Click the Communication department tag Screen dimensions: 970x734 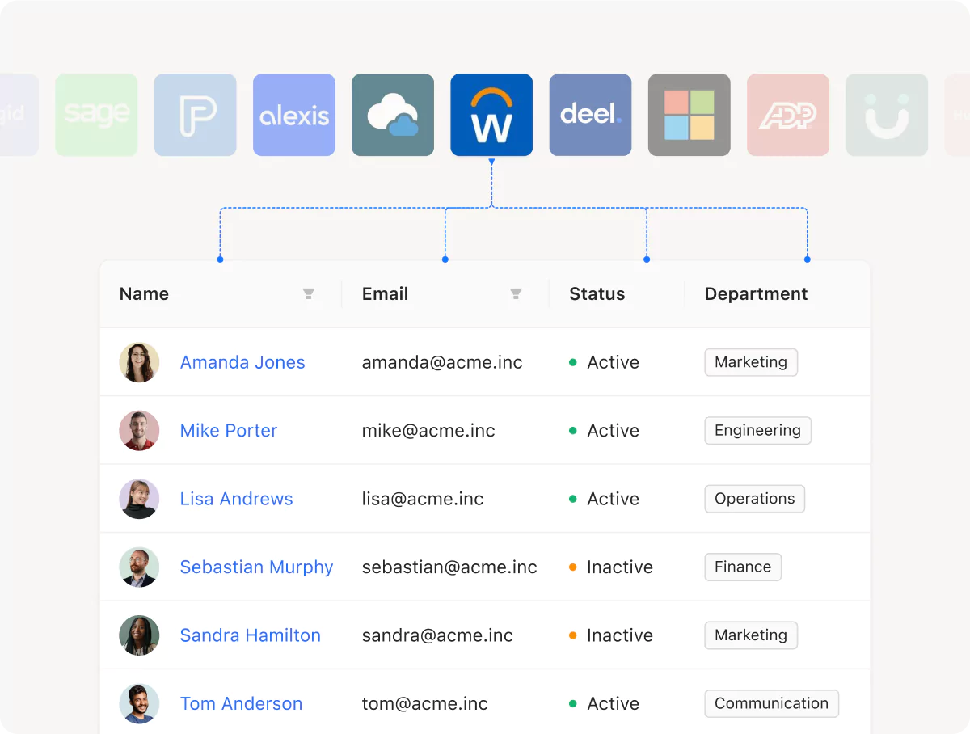(771, 703)
